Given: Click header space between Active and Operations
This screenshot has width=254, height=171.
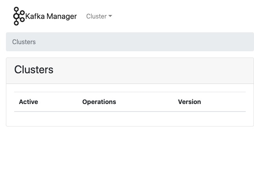Looking at the screenshot, I should point(60,102).
